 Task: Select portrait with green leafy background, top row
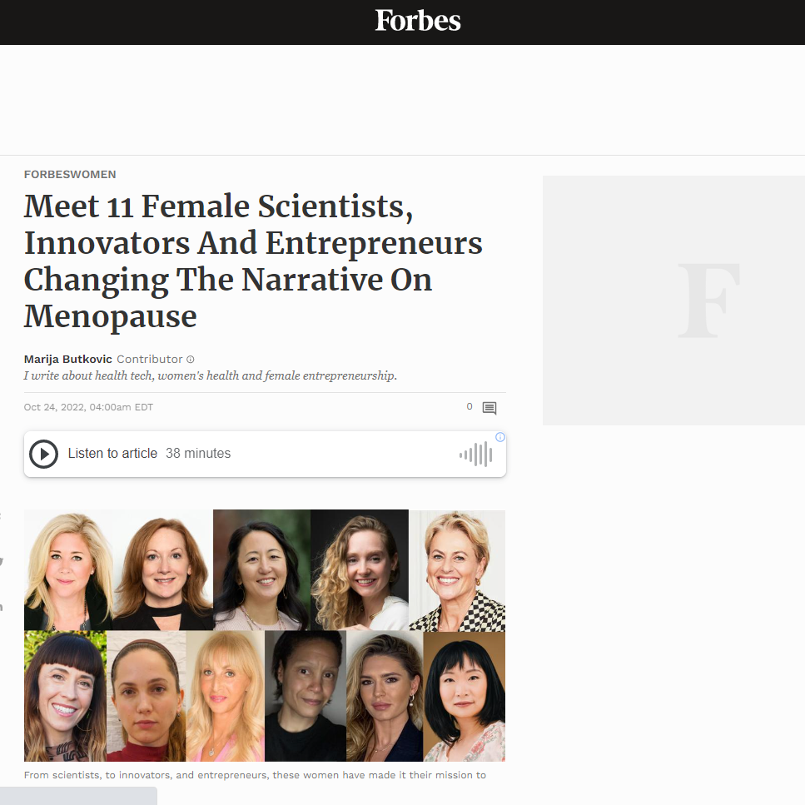point(261,570)
